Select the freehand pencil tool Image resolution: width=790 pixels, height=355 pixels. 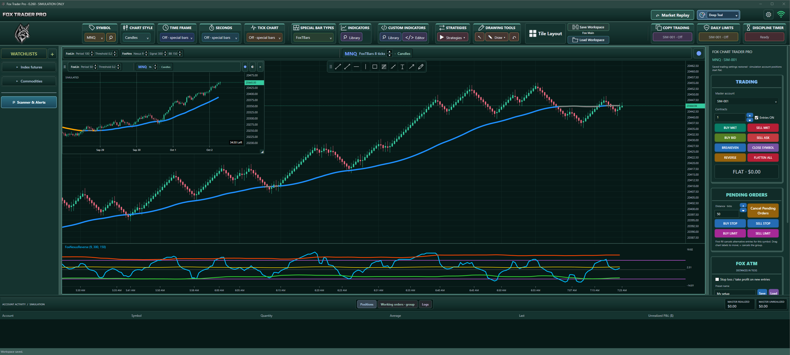[421, 67]
